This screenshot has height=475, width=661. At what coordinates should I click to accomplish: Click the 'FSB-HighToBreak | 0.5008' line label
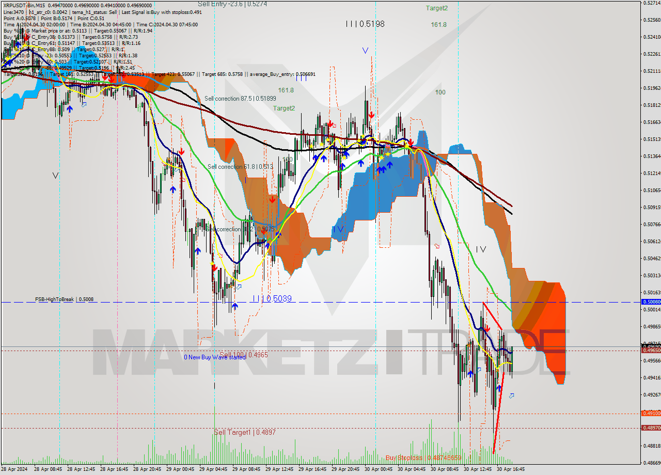click(x=65, y=299)
